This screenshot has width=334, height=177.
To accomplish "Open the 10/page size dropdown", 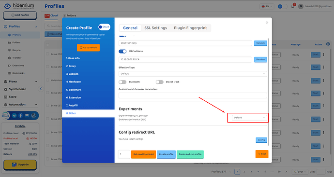I will (x=300, y=172).
